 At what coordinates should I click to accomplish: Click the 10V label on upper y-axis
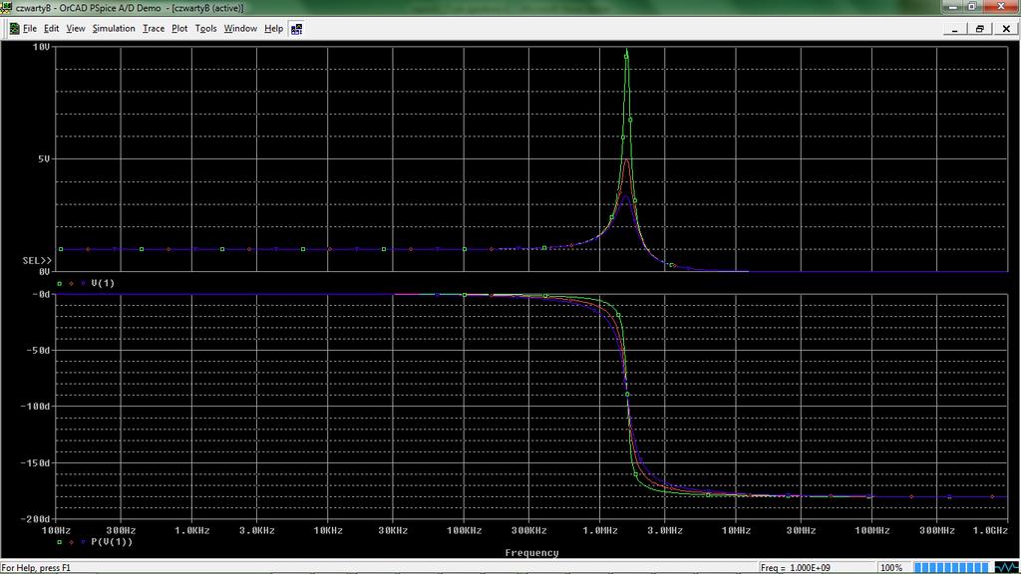point(41,47)
